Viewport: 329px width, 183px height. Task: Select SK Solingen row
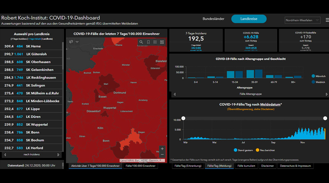point(31,86)
